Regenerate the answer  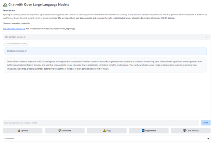pyautogui.click(x=148, y=131)
